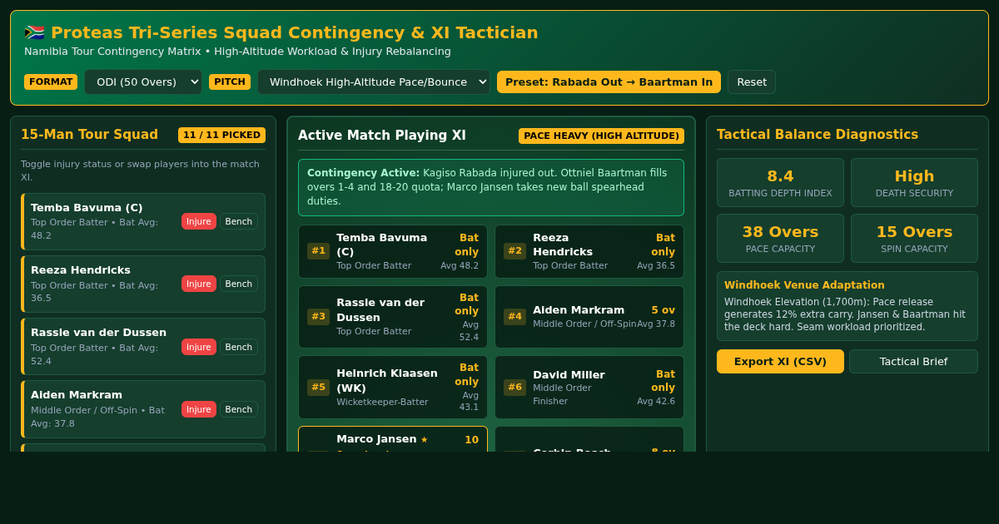Screen dimensions: 999x524
Task: Select the #5 Heinrich Klaasen XI card
Action: (x=393, y=387)
